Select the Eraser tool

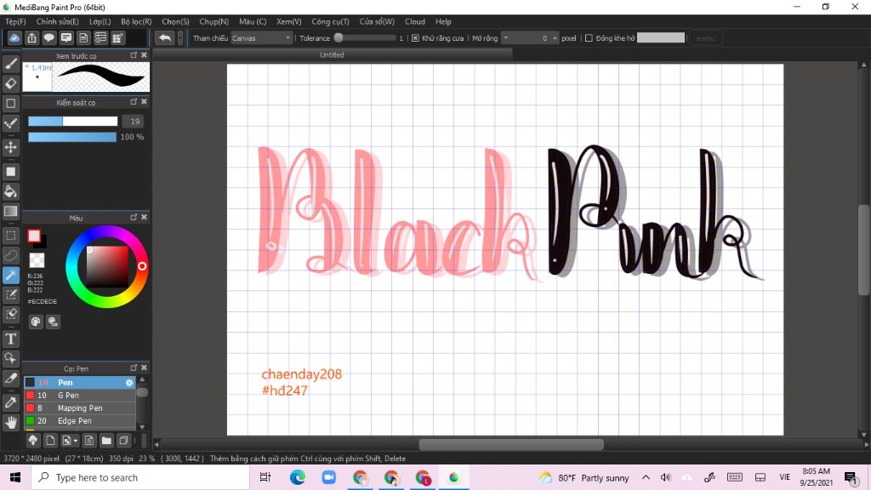click(10, 83)
